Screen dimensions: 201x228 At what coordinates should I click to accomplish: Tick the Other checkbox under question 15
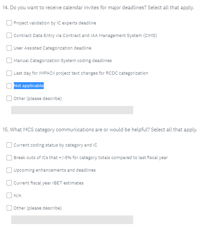[9, 208]
